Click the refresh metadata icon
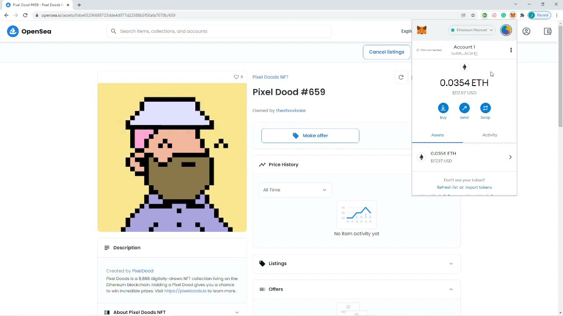Image resolution: width=563 pixels, height=316 pixels. pos(401,77)
